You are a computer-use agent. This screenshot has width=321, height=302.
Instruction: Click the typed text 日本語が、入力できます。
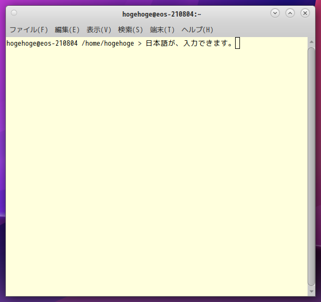point(189,43)
